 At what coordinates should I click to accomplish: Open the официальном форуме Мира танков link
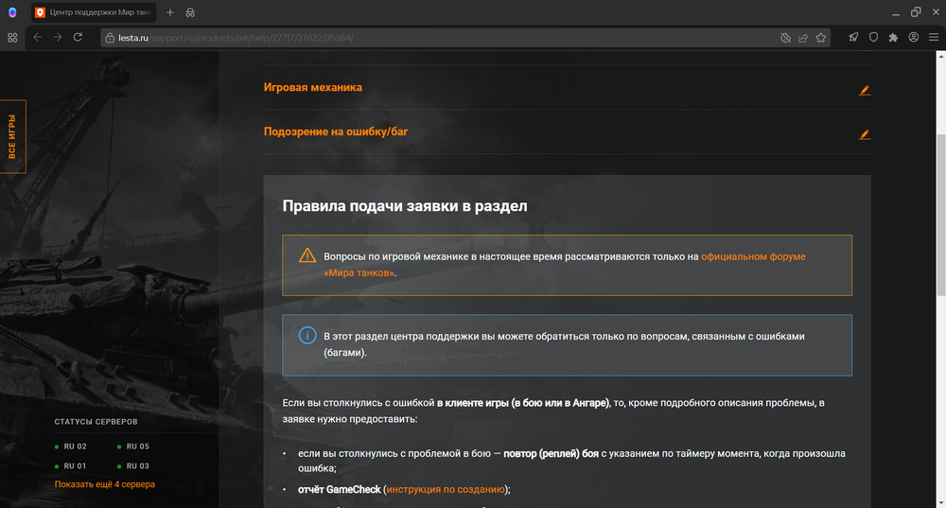point(565,264)
